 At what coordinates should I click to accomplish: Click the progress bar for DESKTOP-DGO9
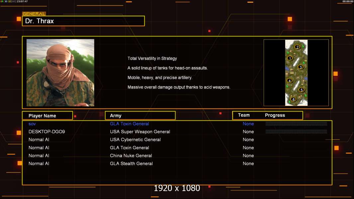(x=296, y=131)
